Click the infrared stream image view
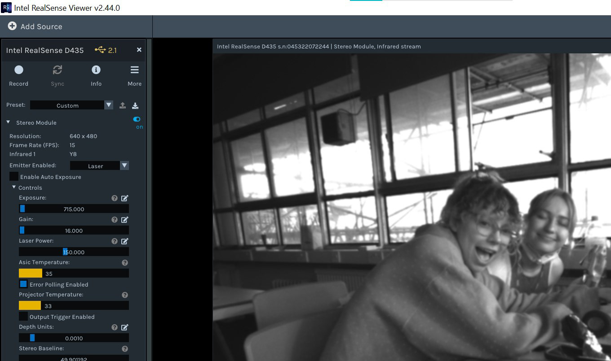Image resolution: width=611 pixels, height=361 pixels. (412, 207)
